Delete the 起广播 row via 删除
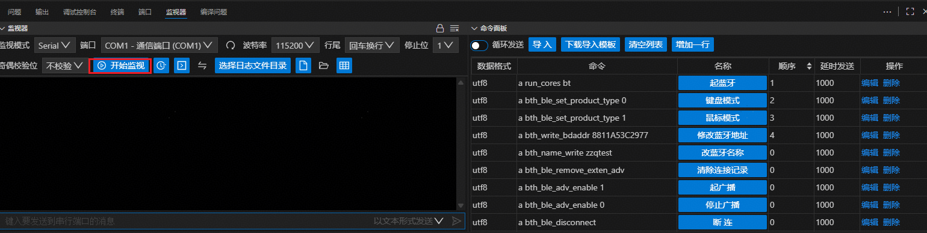 click(891, 187)
